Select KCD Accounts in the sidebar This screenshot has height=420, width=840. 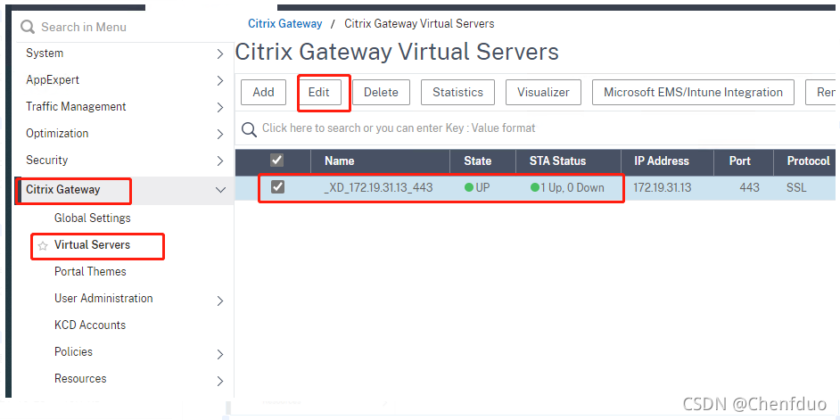click(x=90, y=325)
